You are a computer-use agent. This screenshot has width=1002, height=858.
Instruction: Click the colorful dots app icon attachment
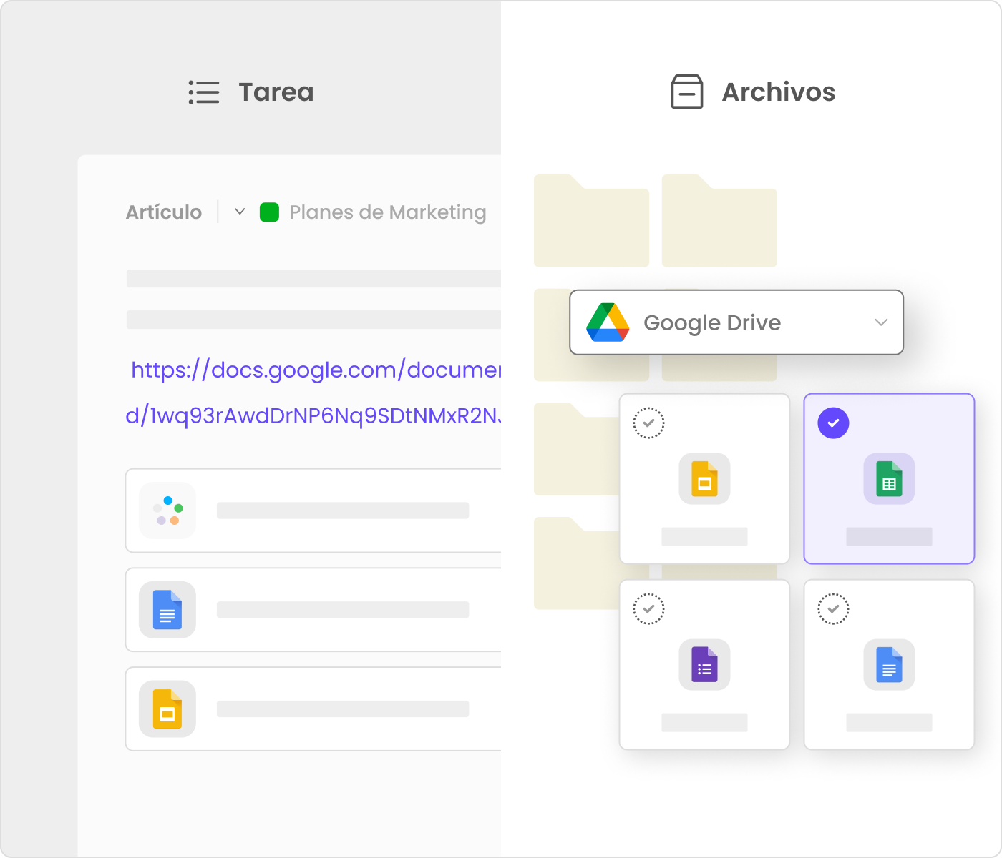(x=167, y=511)
